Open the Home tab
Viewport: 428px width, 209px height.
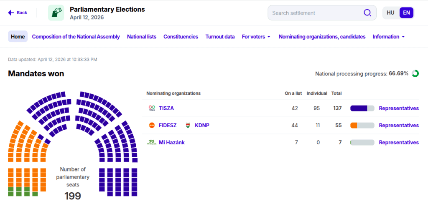tap(18, 37)
